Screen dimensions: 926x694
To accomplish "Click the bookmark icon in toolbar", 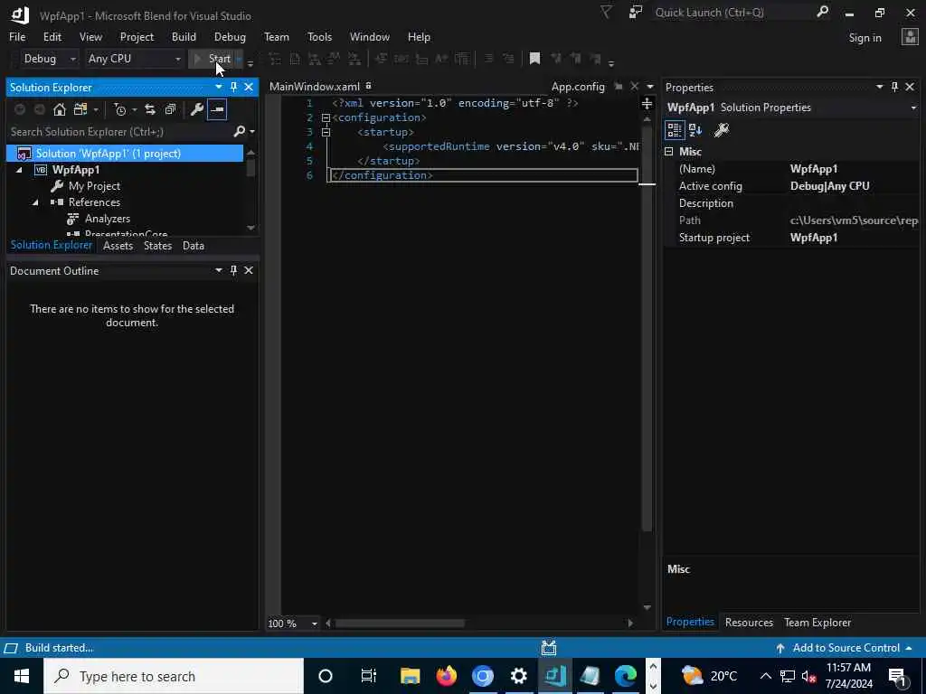I will (x=534, y=59).
